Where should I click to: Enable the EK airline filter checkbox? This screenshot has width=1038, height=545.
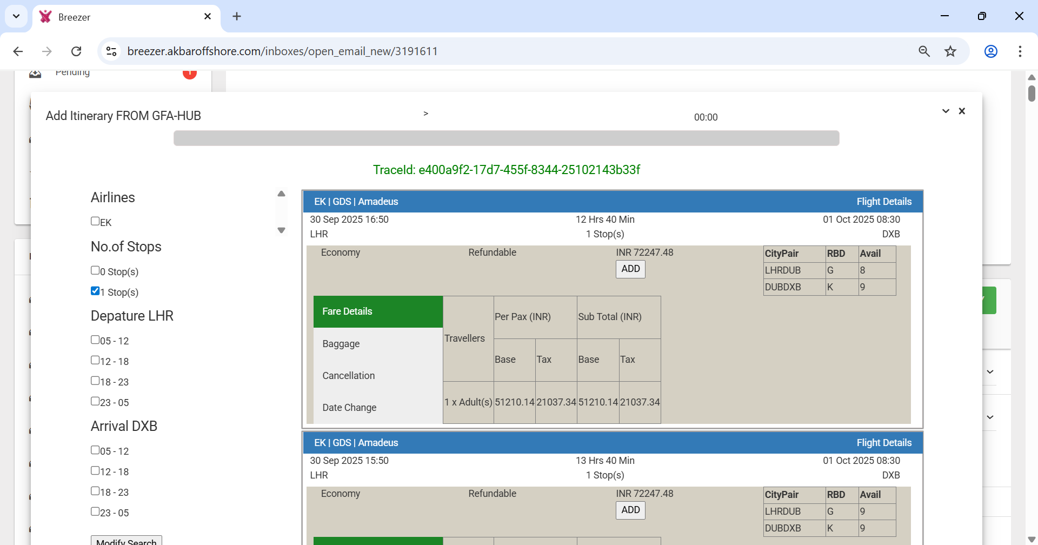click(95, 221)
